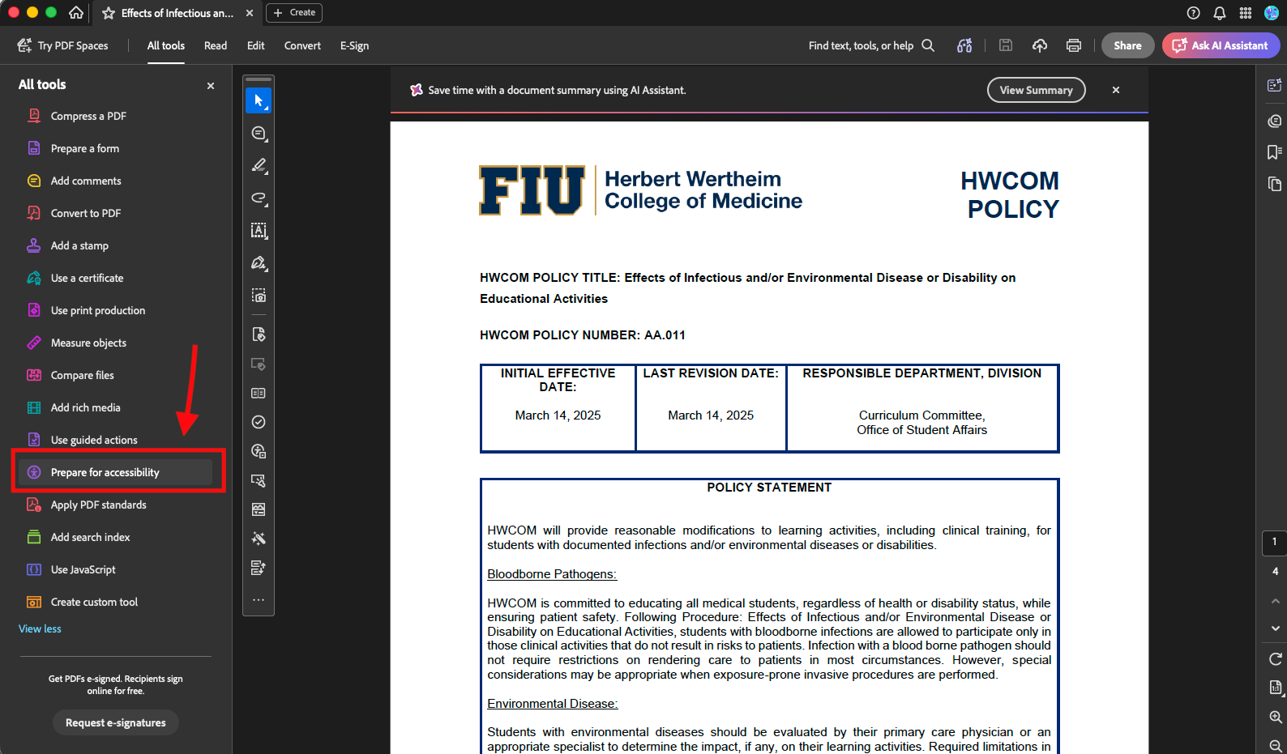Click Ask AI Assistant button
The width and height of the screenshot is (1287, 754).
click(1221, 45)
